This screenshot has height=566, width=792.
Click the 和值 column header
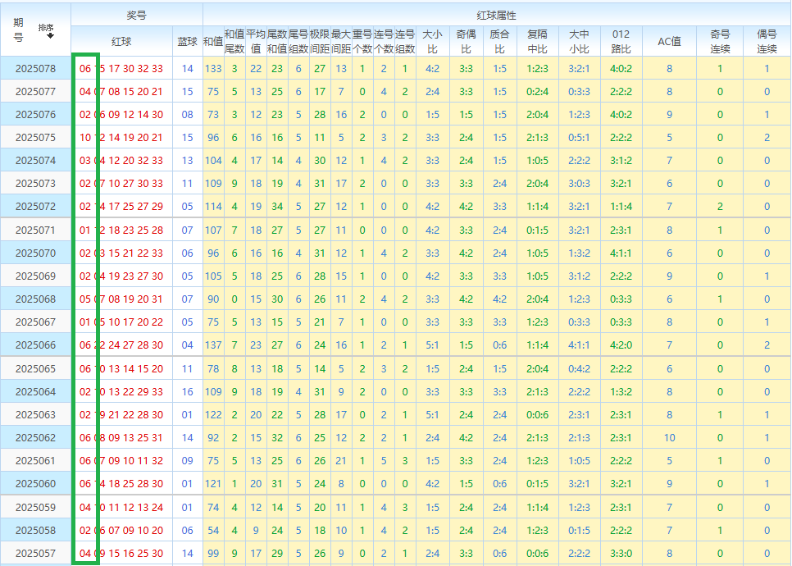[x=213, y=42]
